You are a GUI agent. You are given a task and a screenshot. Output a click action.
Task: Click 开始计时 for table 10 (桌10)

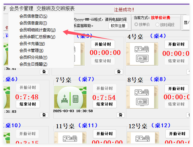coord(27,134)
